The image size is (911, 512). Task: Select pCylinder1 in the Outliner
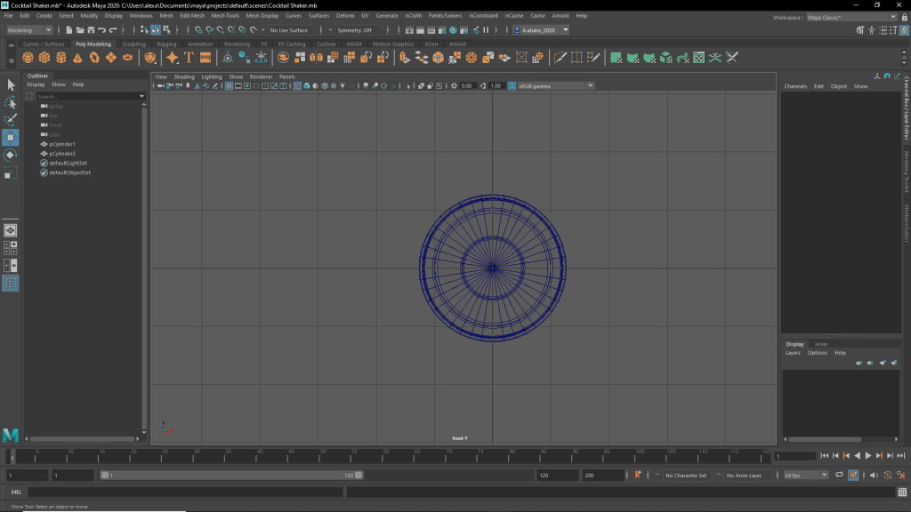[62, 144]
